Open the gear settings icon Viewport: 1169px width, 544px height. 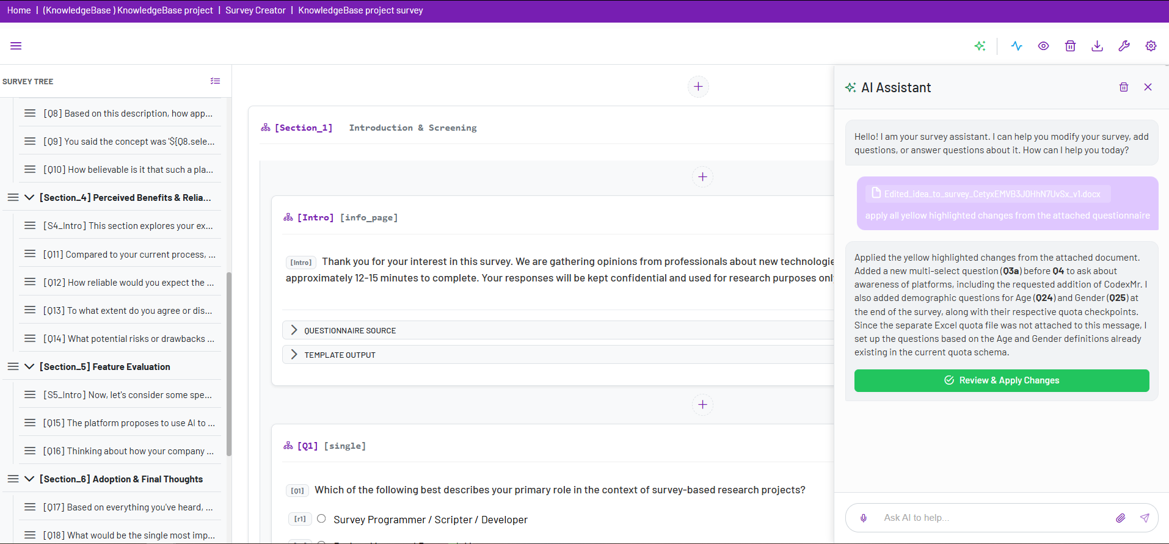pos(1151,46)
